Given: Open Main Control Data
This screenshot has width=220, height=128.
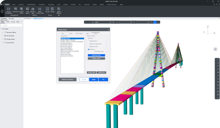Looking at the screenshot, I should point(40,10).
